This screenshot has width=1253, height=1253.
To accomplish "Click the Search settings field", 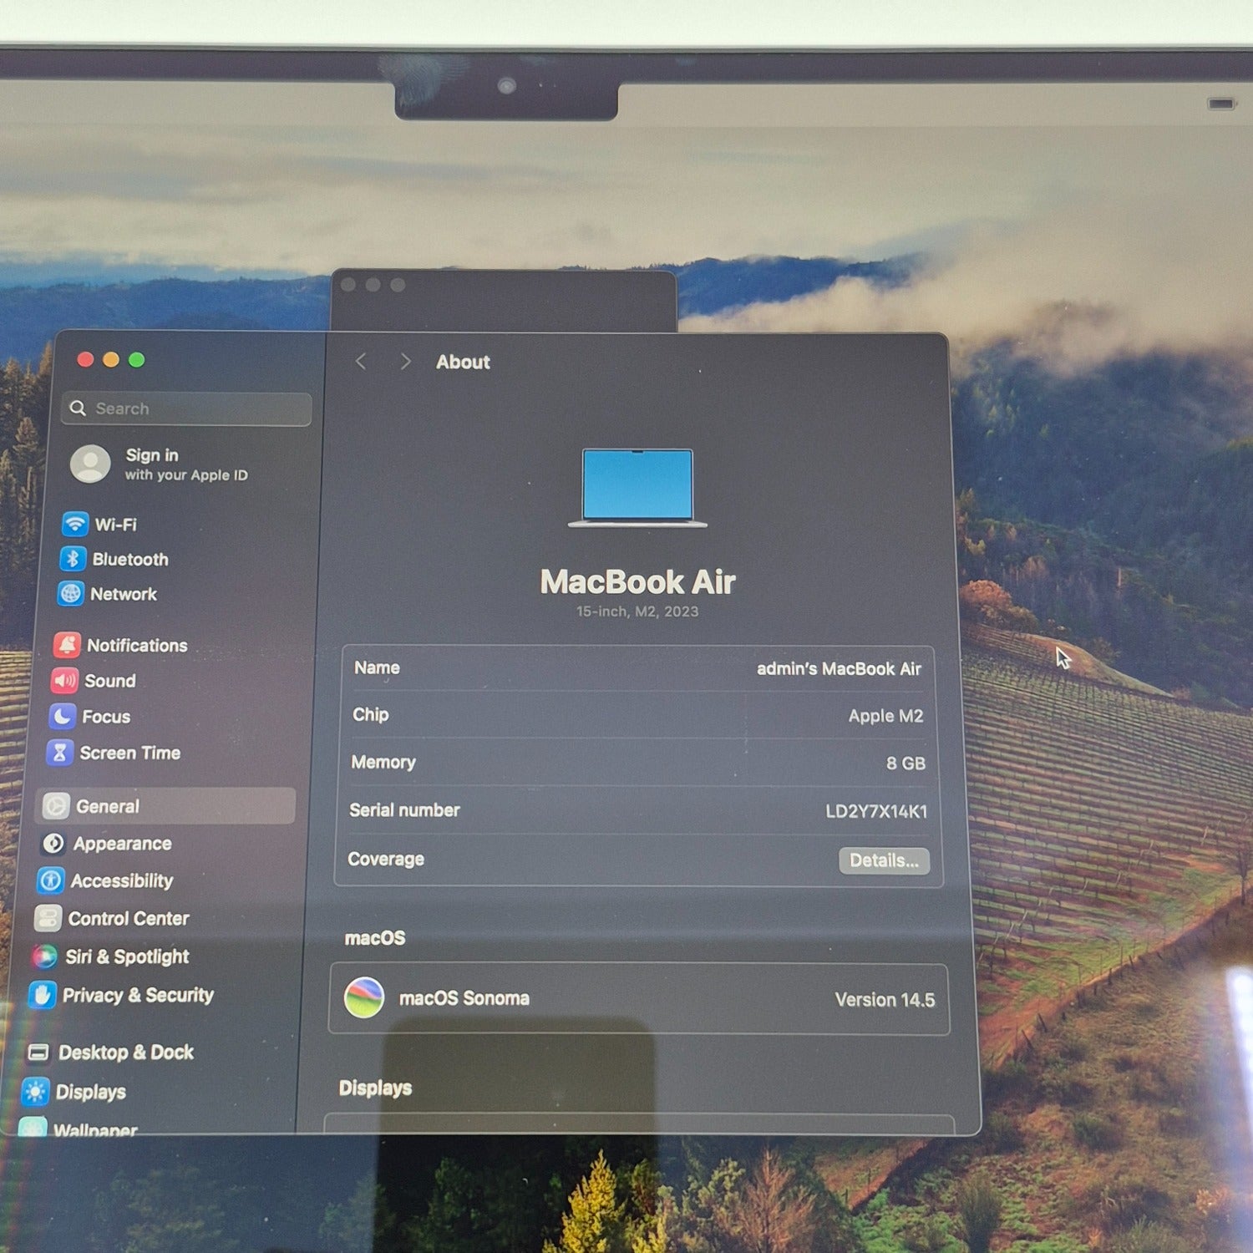I will tap(187, 408).
